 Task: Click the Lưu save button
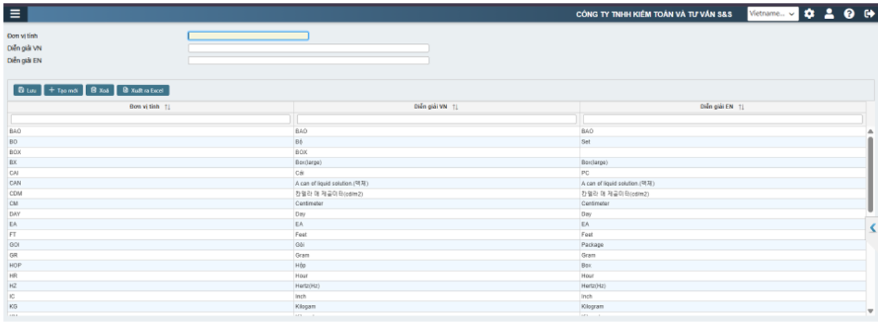tap(27, 91)
